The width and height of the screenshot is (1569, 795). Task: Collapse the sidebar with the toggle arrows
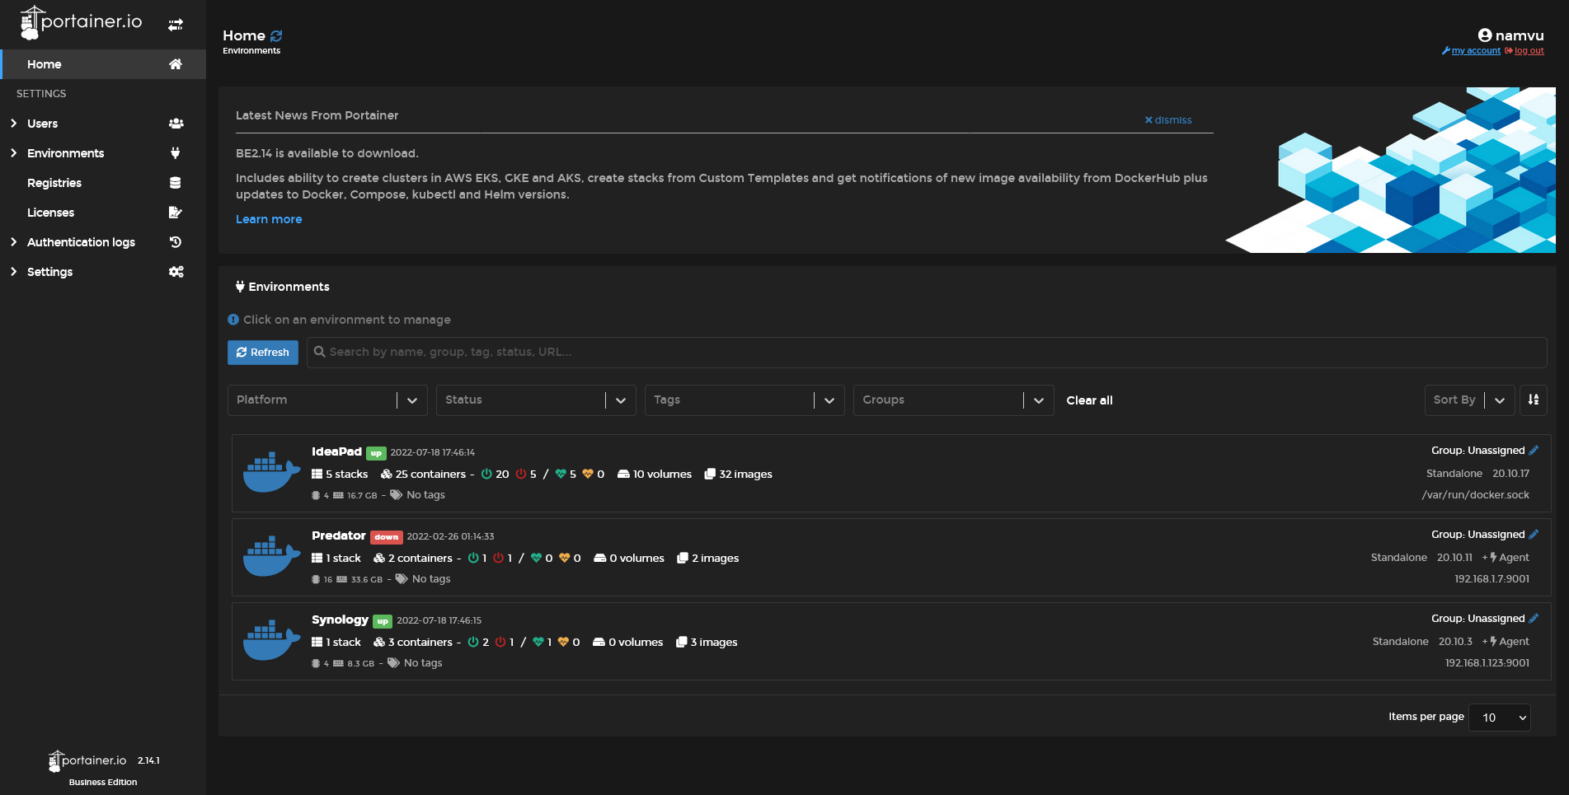coord(176,25)
